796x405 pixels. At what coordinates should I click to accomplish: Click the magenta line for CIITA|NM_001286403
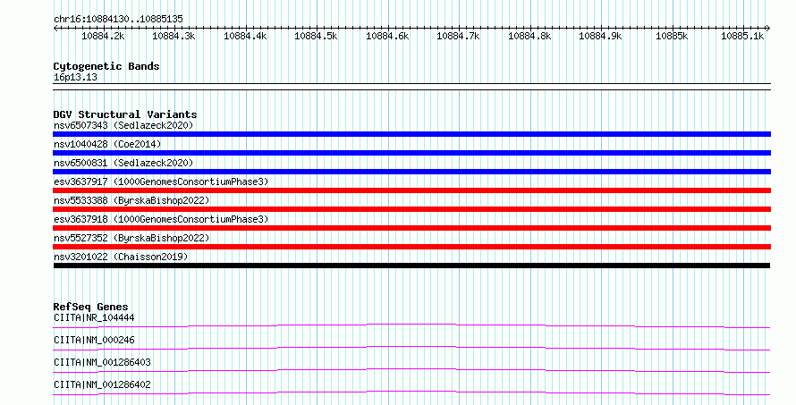pos(411,370)
